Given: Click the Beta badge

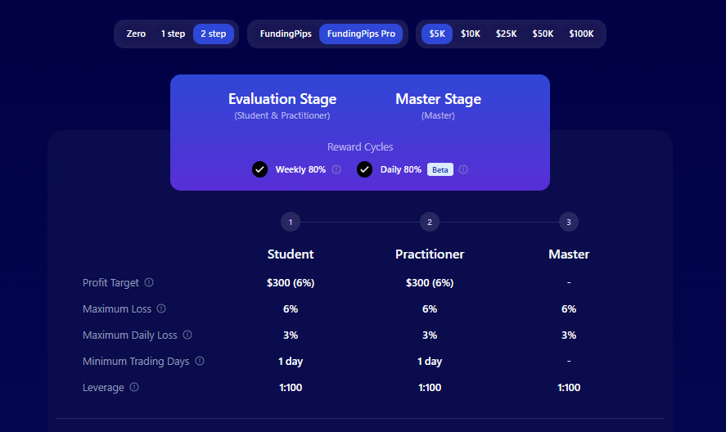Looking at the screenshot, I should pos(440,169).
